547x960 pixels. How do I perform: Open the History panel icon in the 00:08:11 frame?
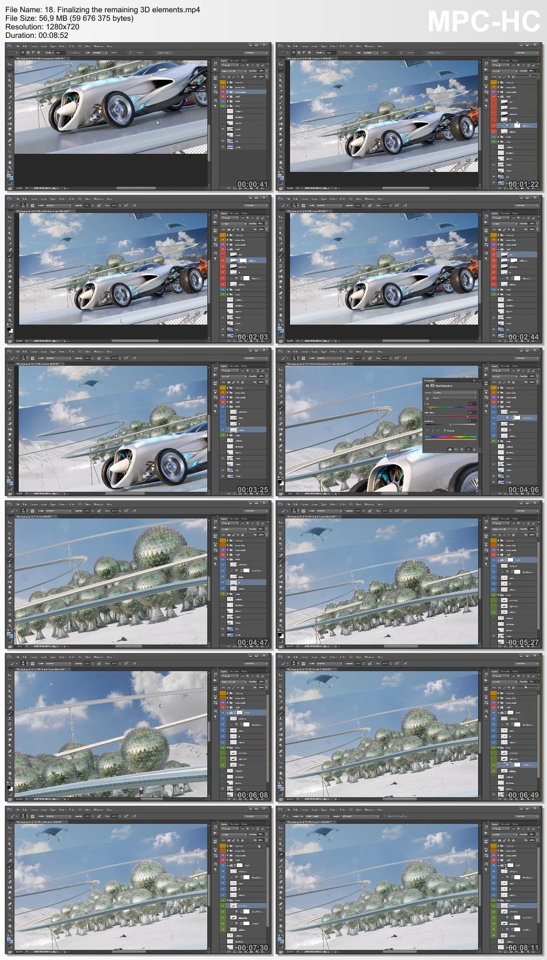pos(486,827)
